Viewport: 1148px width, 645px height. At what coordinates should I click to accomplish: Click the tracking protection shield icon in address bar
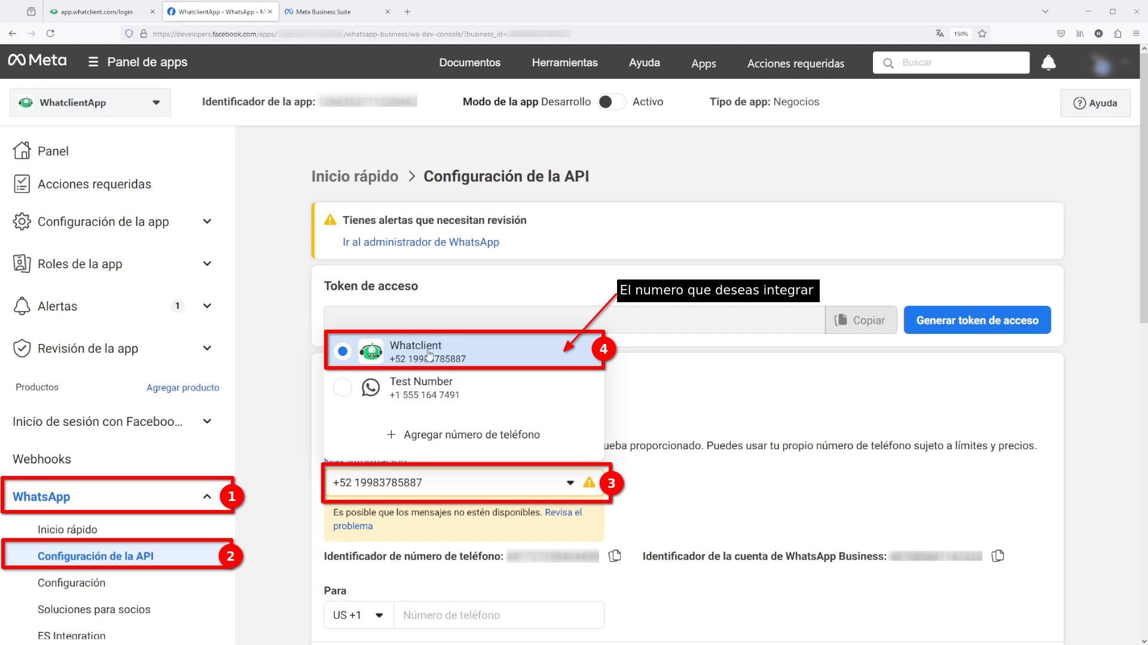coord(129,33)
